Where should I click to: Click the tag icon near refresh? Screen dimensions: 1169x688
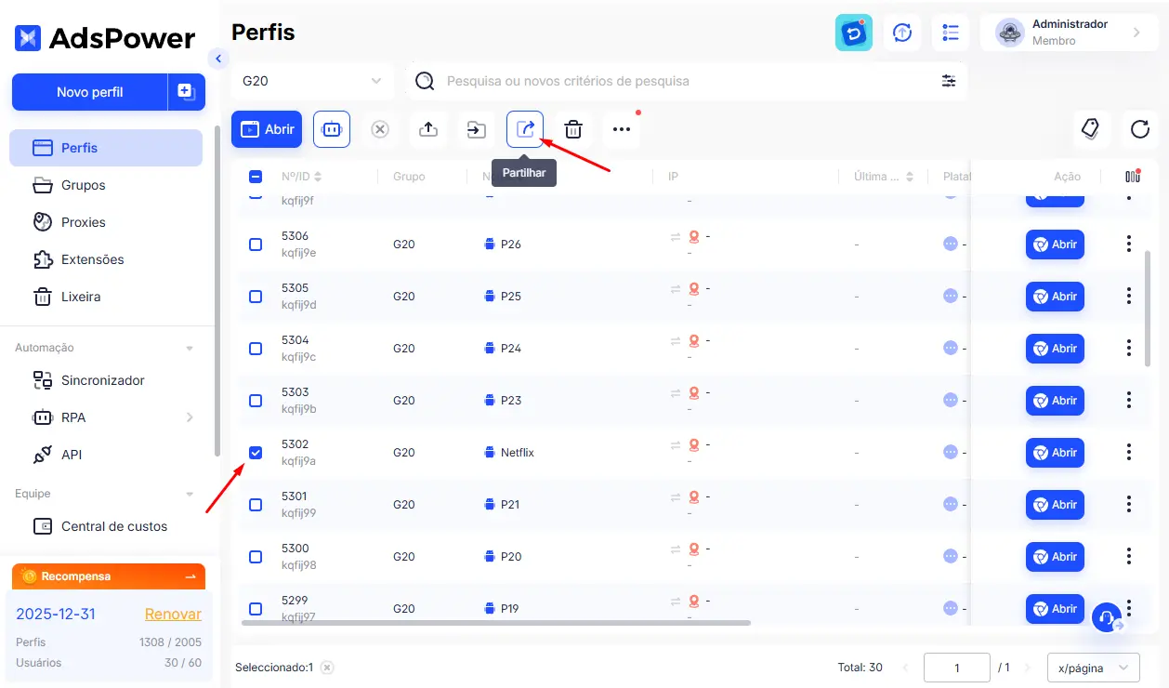click(x=1092, y=129)
